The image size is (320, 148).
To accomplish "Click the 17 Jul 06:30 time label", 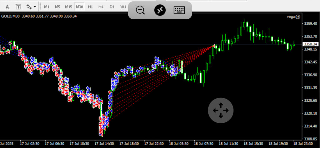I will [x=54, y=144].
